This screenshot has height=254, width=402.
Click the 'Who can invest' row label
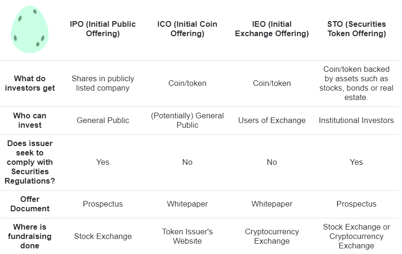point(30,121)
